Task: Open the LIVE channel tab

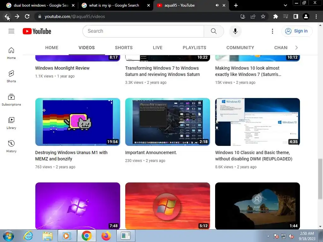Action: [158, 48]
